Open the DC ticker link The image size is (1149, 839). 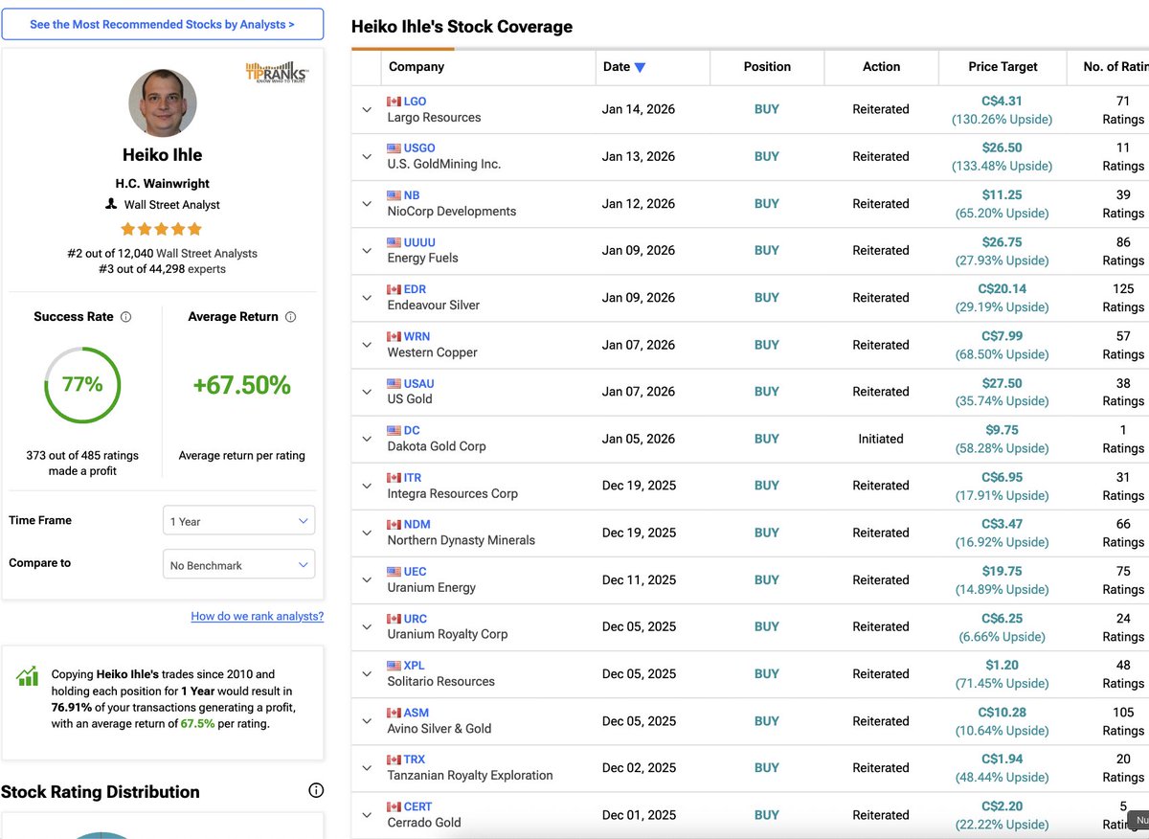(412, 430)
